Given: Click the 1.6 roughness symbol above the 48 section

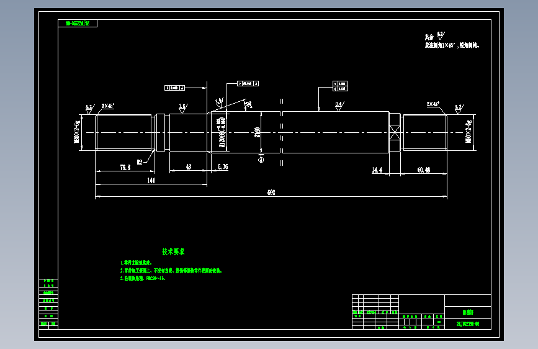Looking at the screenshot, I should [183, 108].
